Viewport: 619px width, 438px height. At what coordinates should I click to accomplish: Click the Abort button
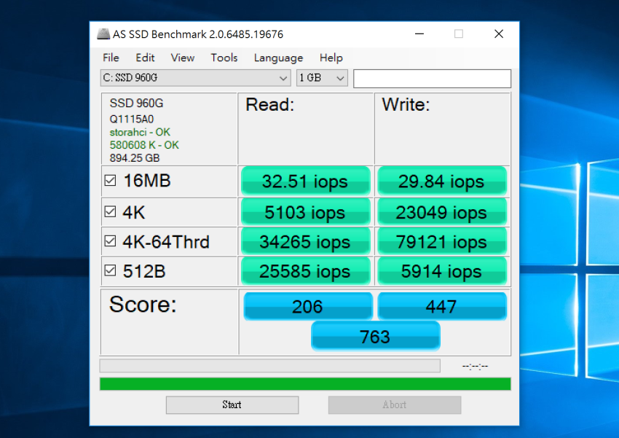(x=394, y=404)
